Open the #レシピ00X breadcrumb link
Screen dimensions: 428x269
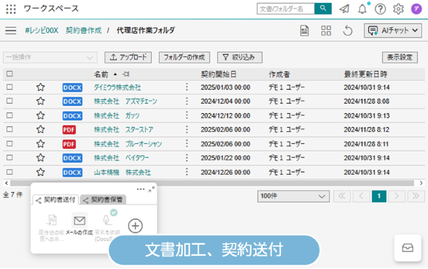pos(42,31)
